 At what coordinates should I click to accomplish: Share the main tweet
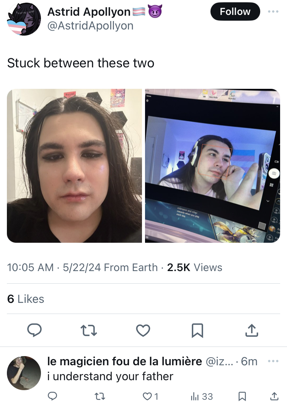[x=251, y=330]
